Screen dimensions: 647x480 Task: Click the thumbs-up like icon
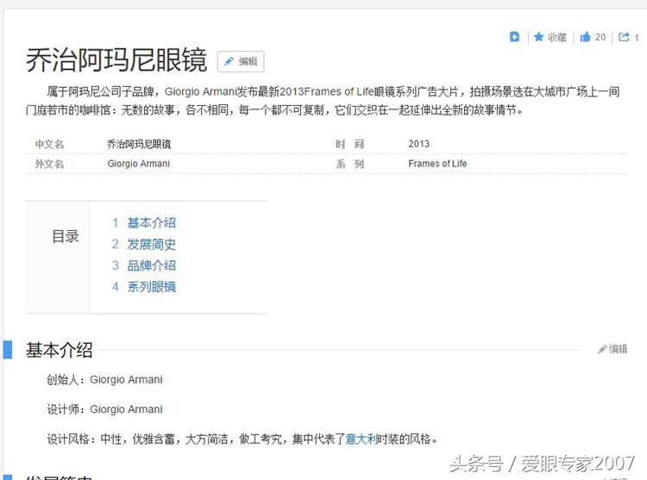[585, 37]
